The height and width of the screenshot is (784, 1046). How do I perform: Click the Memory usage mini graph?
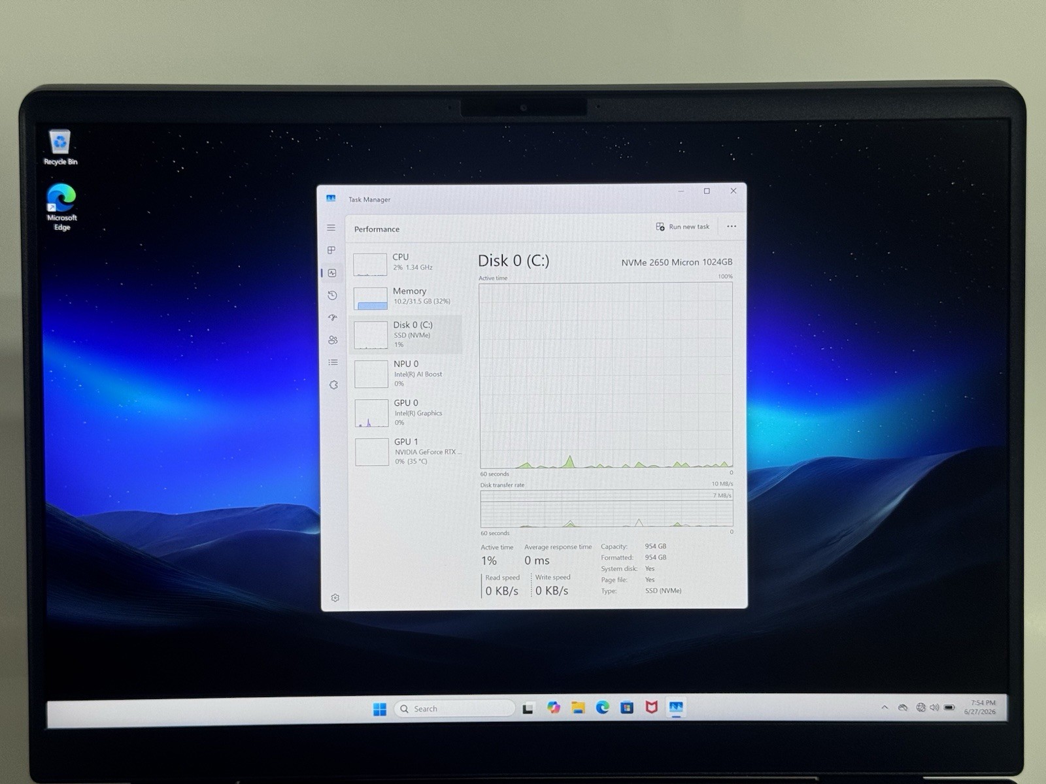[x=371, y=299]
